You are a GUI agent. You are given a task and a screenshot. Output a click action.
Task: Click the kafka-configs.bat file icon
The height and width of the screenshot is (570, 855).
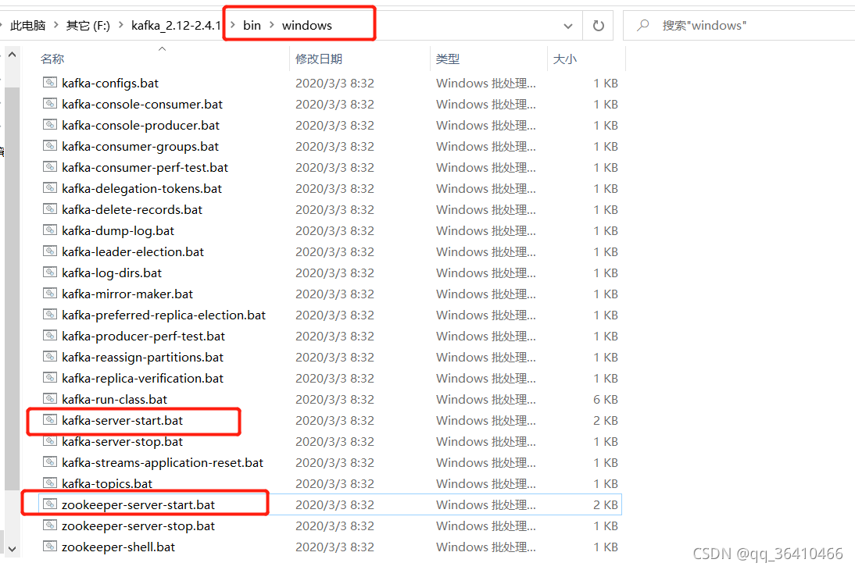coord(49,83)
